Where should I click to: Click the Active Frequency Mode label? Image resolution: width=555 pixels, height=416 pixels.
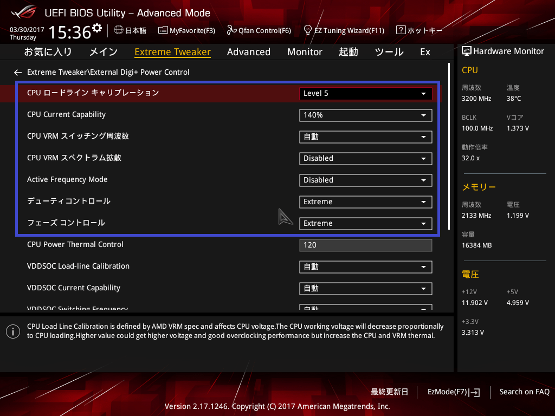(67, 180)
